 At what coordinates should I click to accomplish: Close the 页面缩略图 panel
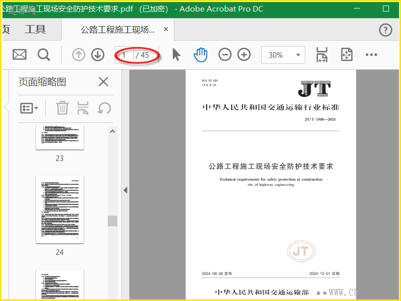(x=103, y=82)
